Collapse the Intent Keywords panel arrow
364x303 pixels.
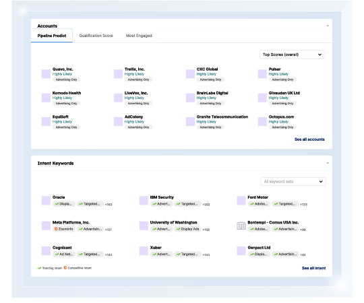(x=328, y=163)
